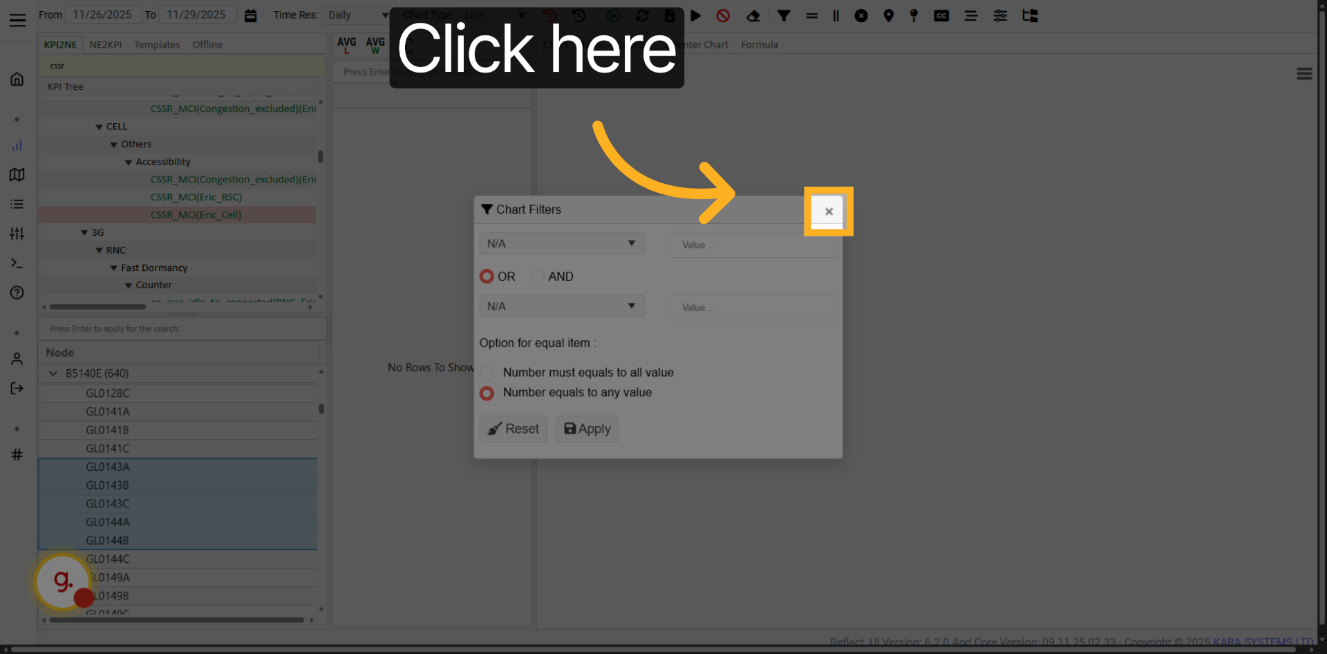Click the first filter Value field
The height and width of the screenshot is (654, 1327).
pos(753,245)
